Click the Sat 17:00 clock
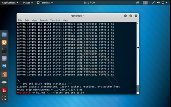This screenshot has height=107, width=171. click(85, 2)
